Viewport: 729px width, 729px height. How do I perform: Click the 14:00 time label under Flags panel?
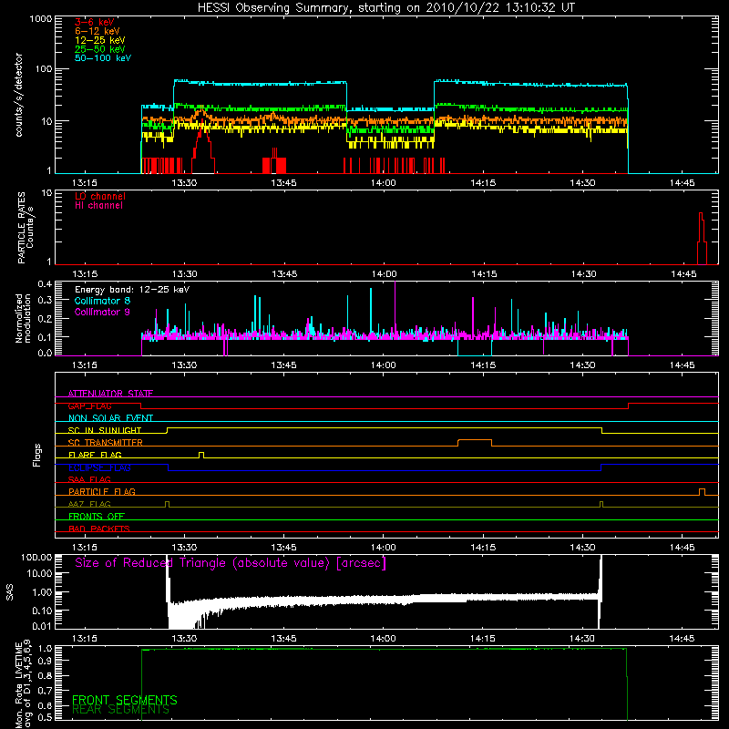click(383, 548)
